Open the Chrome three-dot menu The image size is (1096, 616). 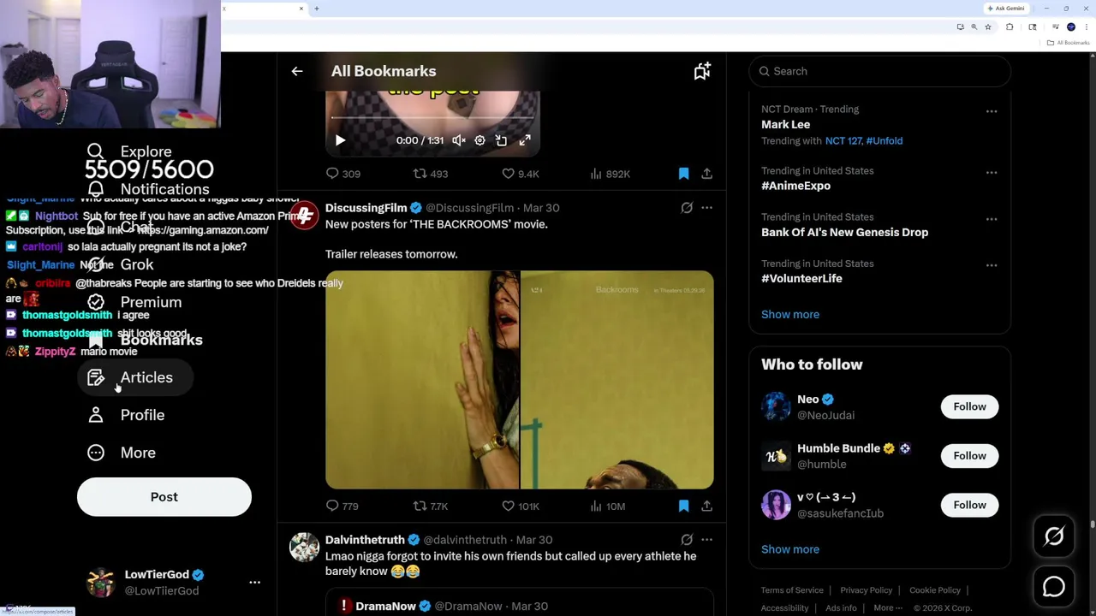click(1086, 27)
